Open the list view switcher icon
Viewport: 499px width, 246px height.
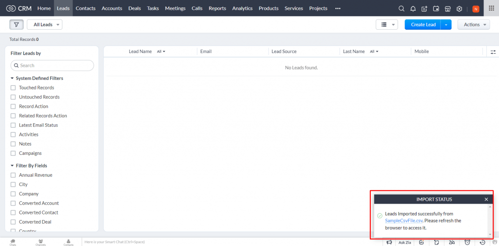pos(386,24)
